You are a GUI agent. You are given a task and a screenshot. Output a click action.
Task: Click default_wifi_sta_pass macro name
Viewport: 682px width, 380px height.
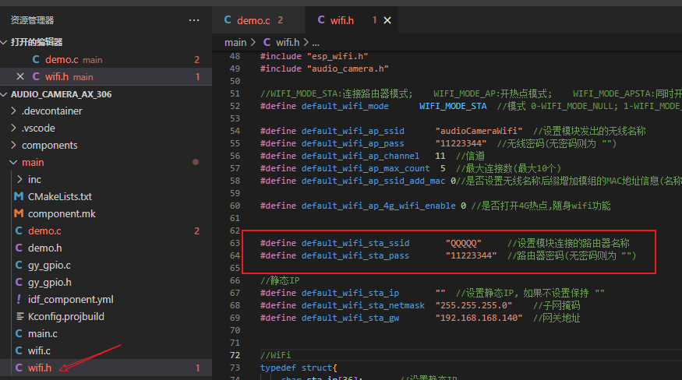[x=355, y=255]
